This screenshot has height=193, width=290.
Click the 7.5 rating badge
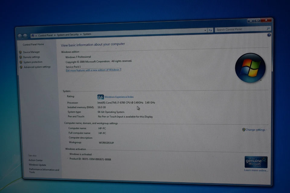click(x=100, y=97)
